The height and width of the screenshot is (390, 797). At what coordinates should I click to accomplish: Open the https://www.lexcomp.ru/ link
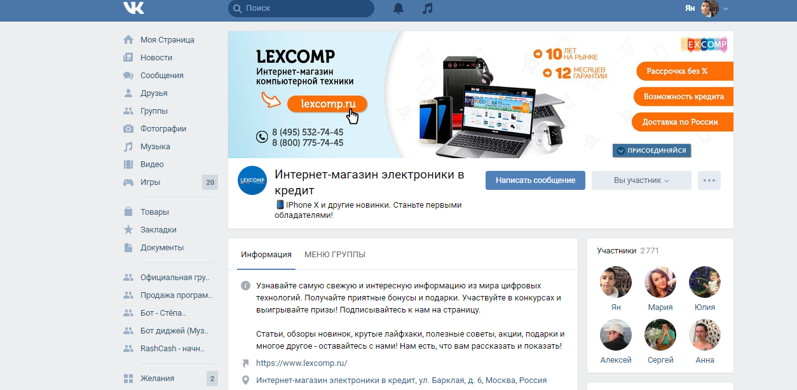pos(301,363)
